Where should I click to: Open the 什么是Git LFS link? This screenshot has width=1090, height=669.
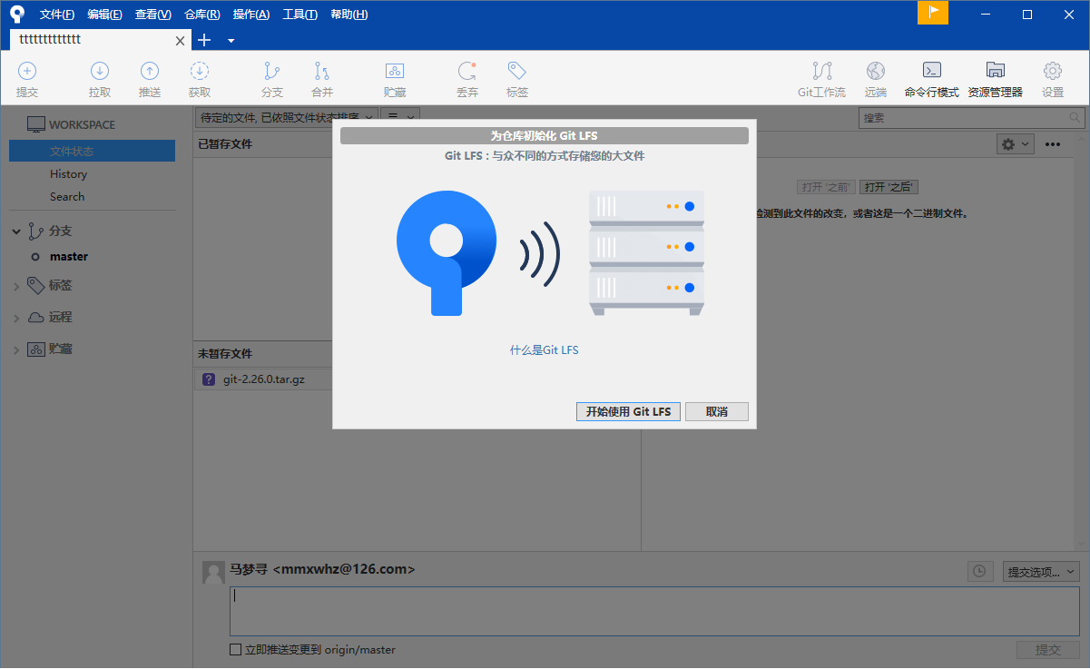[545, 350]
